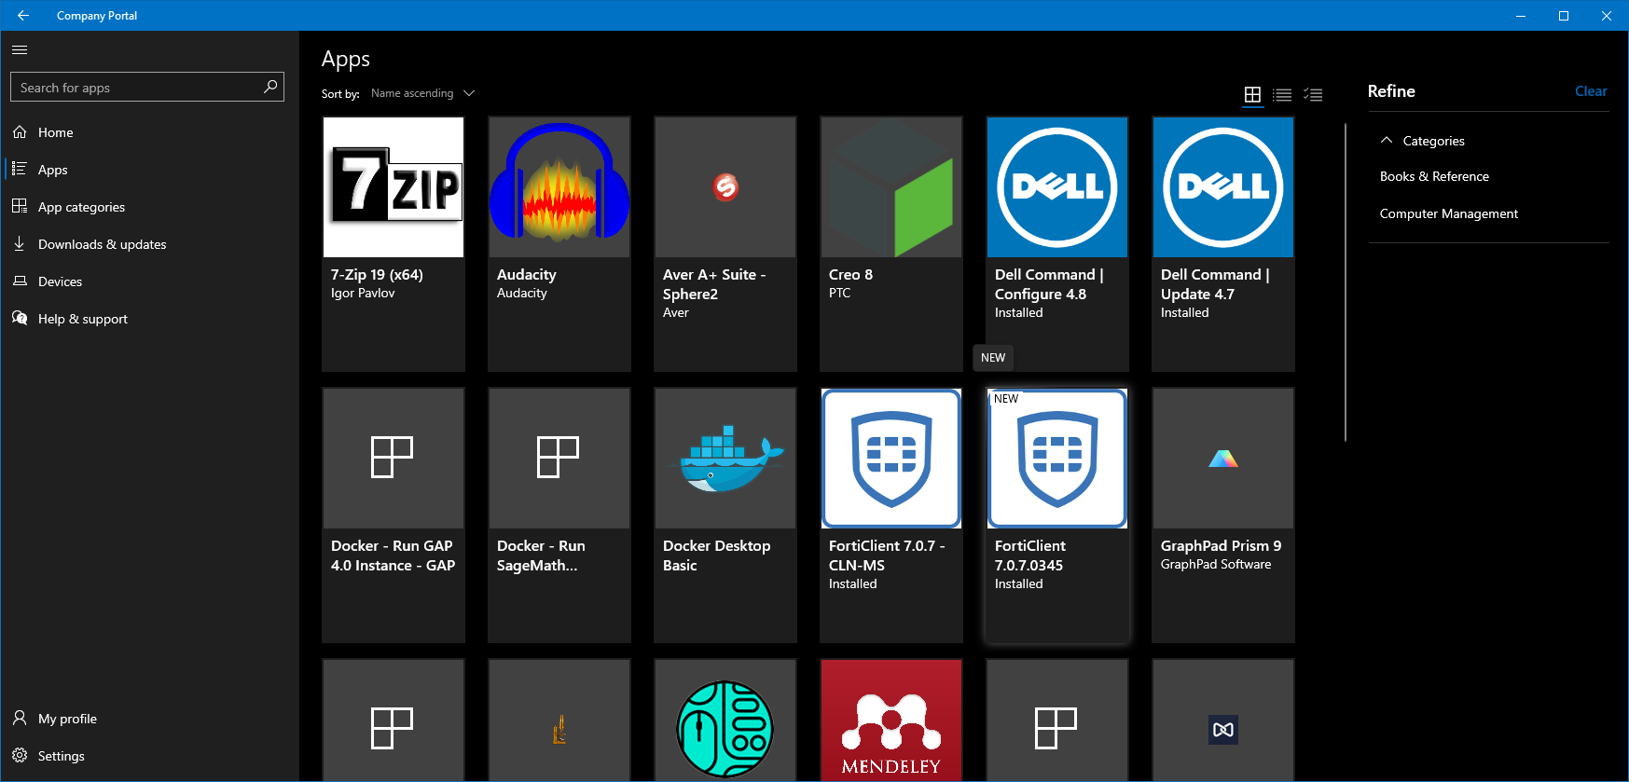Click the 'Igor Pavlov' publisher text
Viewport: 1629px width, 782px height.
(x=363, y=293)
